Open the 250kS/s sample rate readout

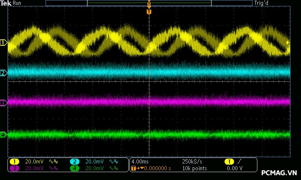[192, 161]
